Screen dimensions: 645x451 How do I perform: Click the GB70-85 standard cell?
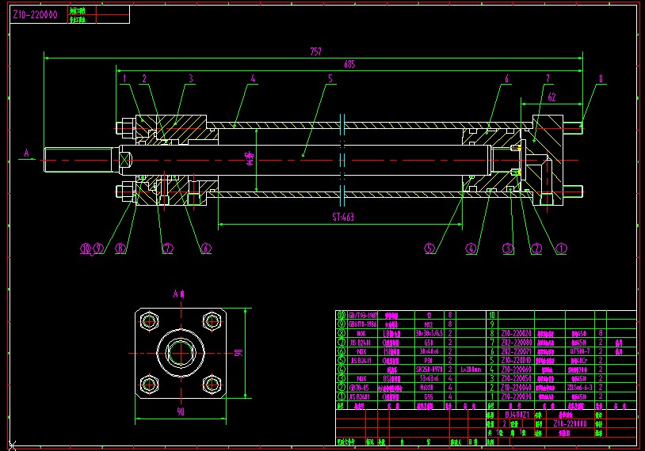(x=360, y=388)
